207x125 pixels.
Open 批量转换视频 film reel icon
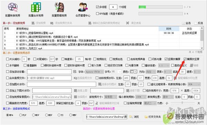12,7
